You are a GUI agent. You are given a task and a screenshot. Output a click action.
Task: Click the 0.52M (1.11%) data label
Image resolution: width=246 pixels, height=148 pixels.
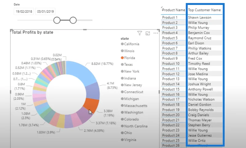coord(25,68)
